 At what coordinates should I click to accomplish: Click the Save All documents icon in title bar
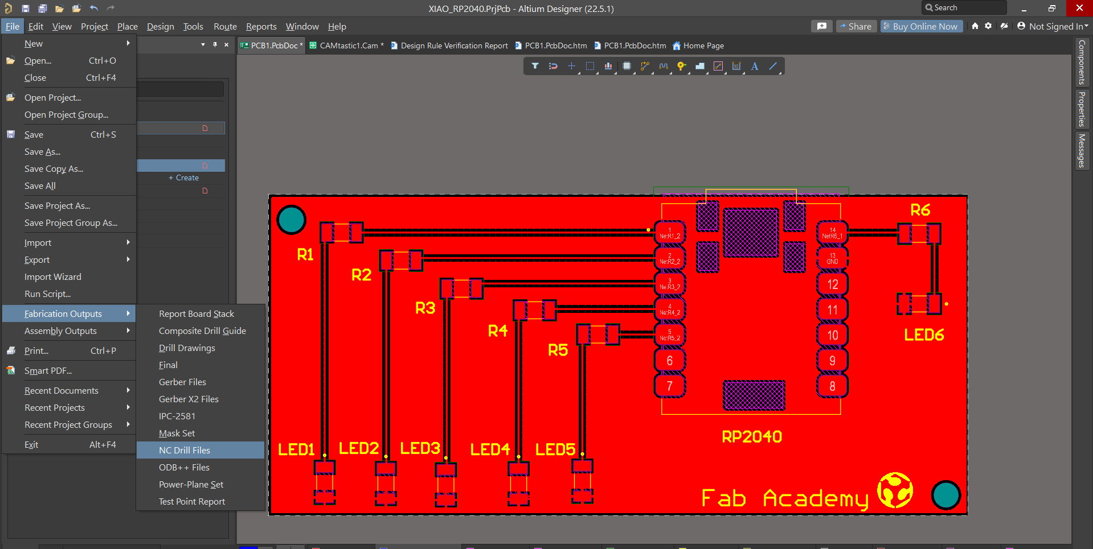pyautogui.click(x=43, y=9)
